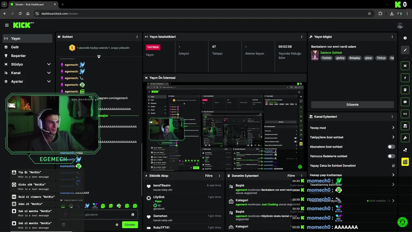Open the hamburger navigation menu
Image resolution: width=412 pixels, height=232 pixels.
point(7,25)
